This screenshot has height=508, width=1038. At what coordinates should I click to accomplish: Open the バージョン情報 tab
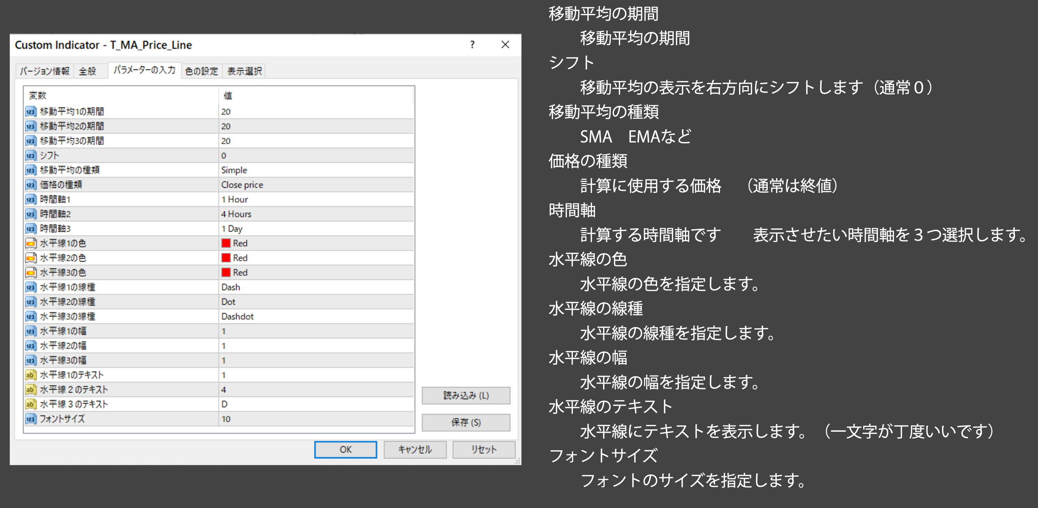point(45,71)
